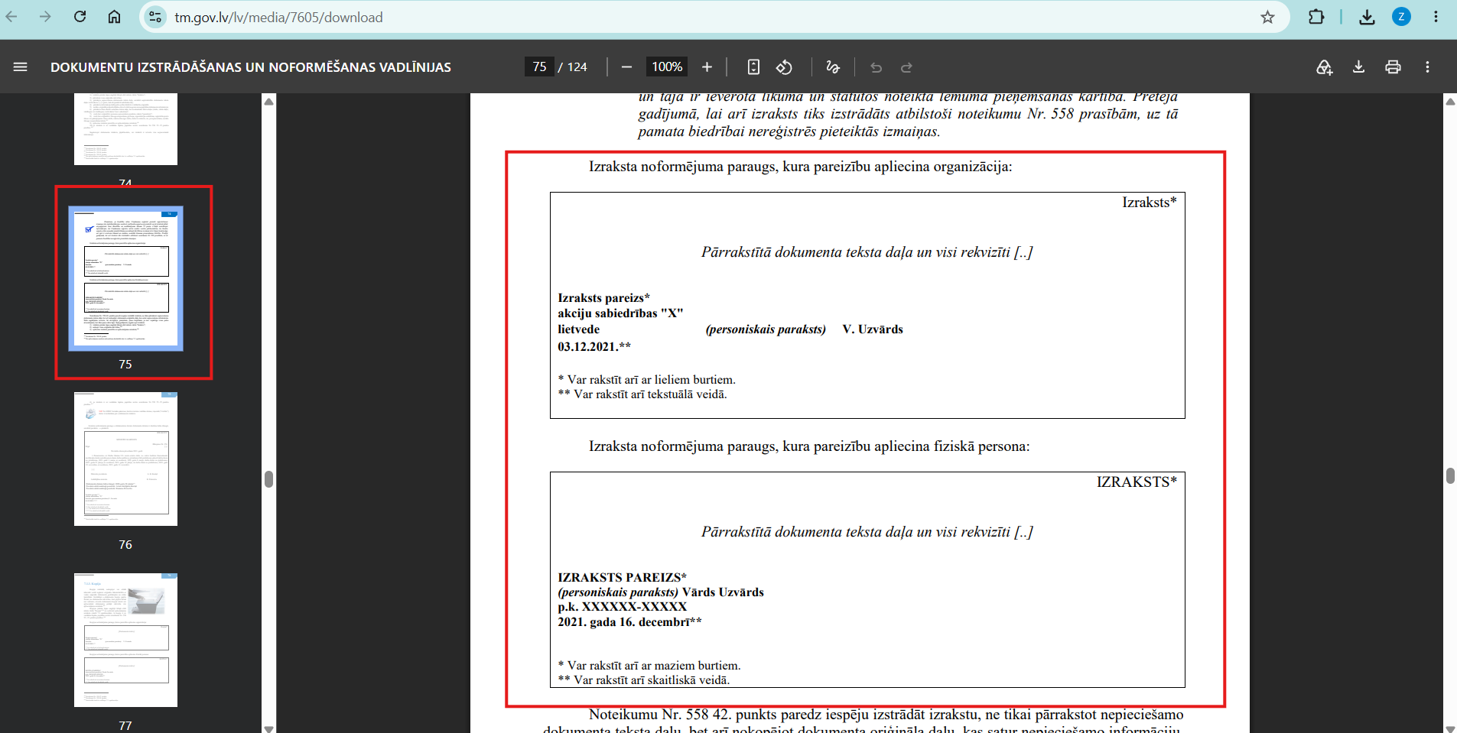Click the zoom level field showing 100%
Image resolution: width=1457 pixels, height=733 pixels.
[x=667, y=67]
